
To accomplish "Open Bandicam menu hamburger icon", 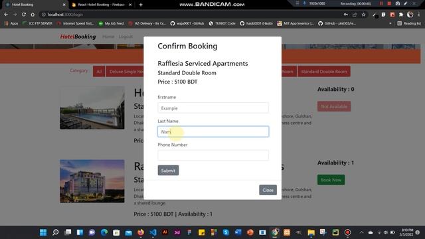I will (297, 3).
